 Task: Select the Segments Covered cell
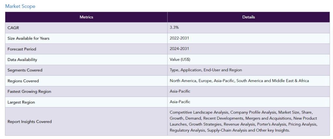[86, 70]
